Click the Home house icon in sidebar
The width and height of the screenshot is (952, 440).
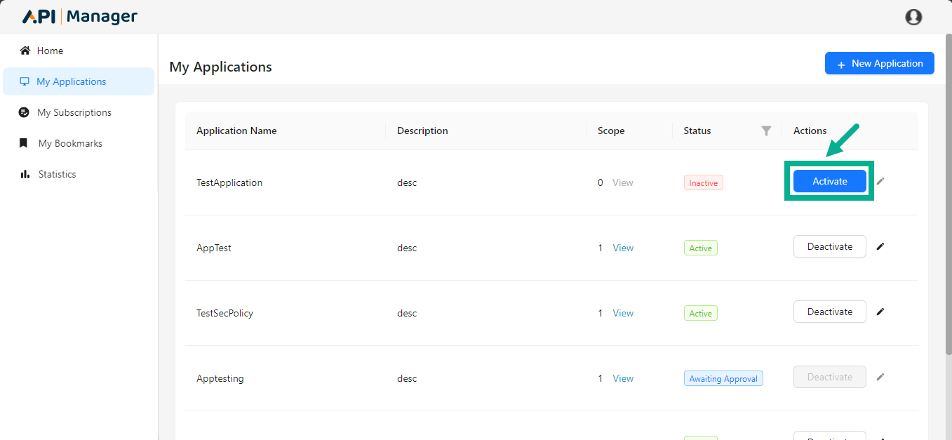click(25, 51)
